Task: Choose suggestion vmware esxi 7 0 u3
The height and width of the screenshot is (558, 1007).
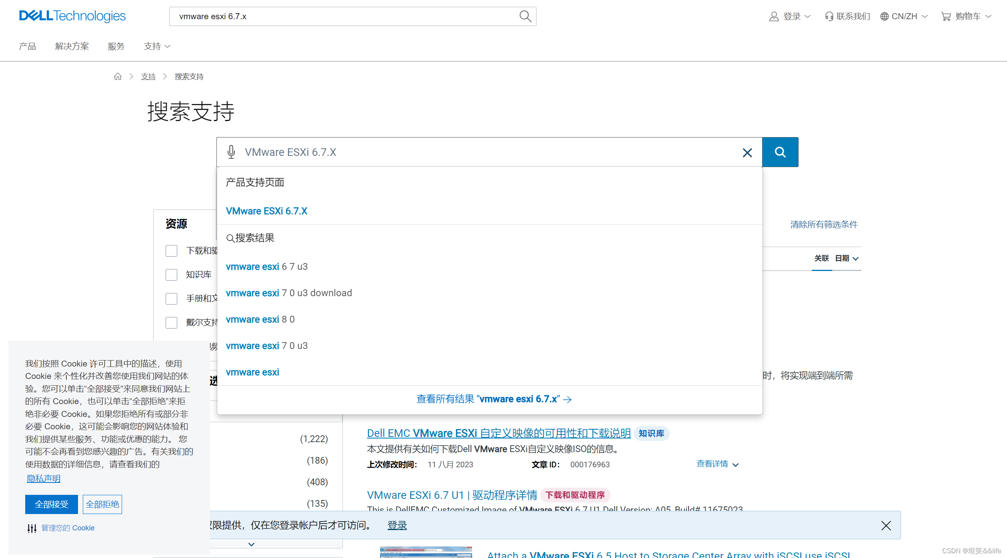Action: [267, 346]
